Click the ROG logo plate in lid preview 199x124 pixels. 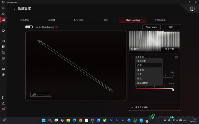[x=41, y=95]
